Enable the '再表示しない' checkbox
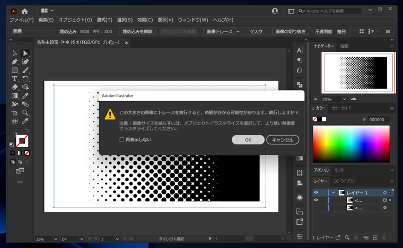The width and height of the screenshot is (403, 248). 122,139
